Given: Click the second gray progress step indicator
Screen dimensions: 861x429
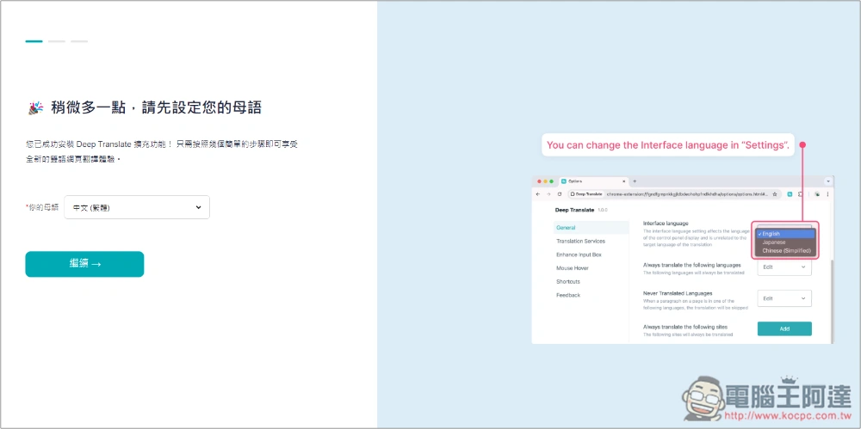Looking at the screenshot, I should 56,40.
